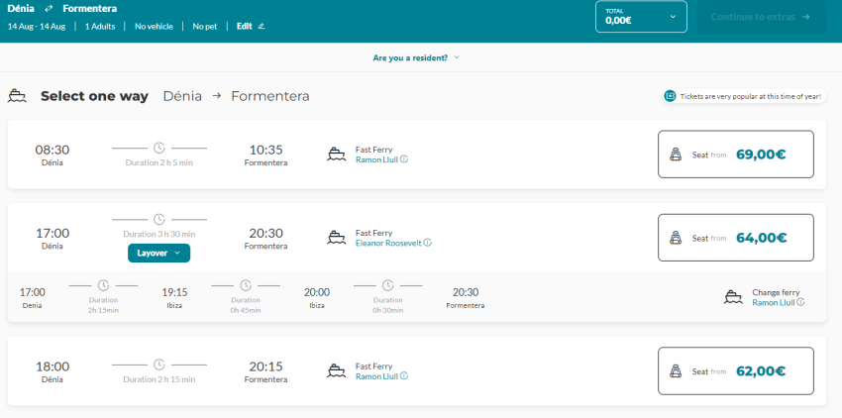Click ferry icon on the 17:00 Fast Ferry
This screenshot has height=418, width=842.
337,238
